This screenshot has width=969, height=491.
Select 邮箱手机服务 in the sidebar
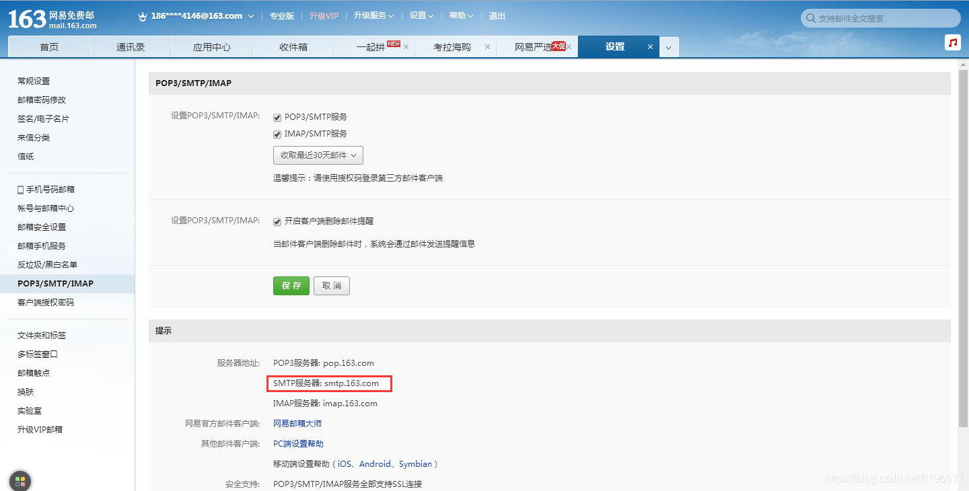point(42,246)
